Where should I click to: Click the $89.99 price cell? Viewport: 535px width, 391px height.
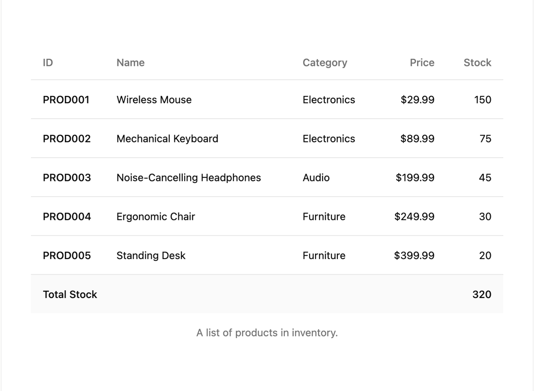(417, 138)
